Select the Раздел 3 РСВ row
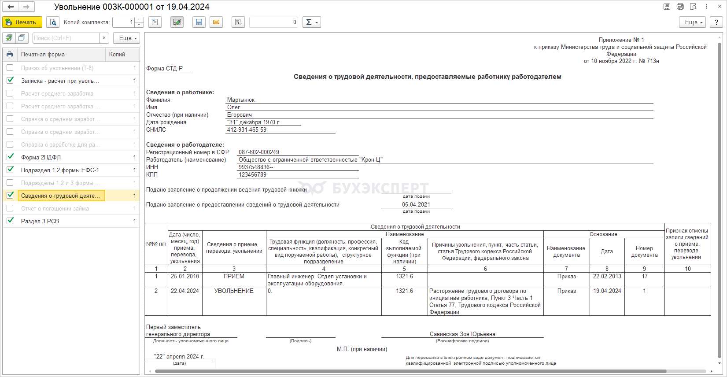The width and height of the screenshot is (727, 377). (x=71, y=221)
